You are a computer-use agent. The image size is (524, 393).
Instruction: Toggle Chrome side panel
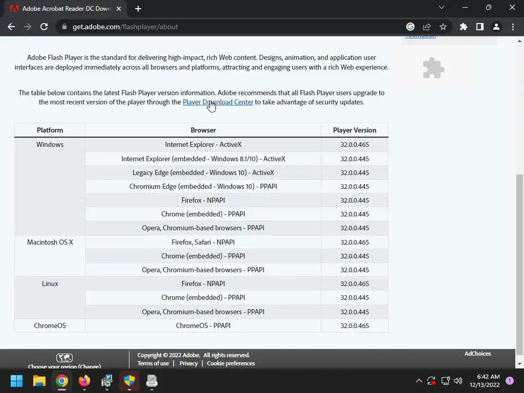point(480,27)
